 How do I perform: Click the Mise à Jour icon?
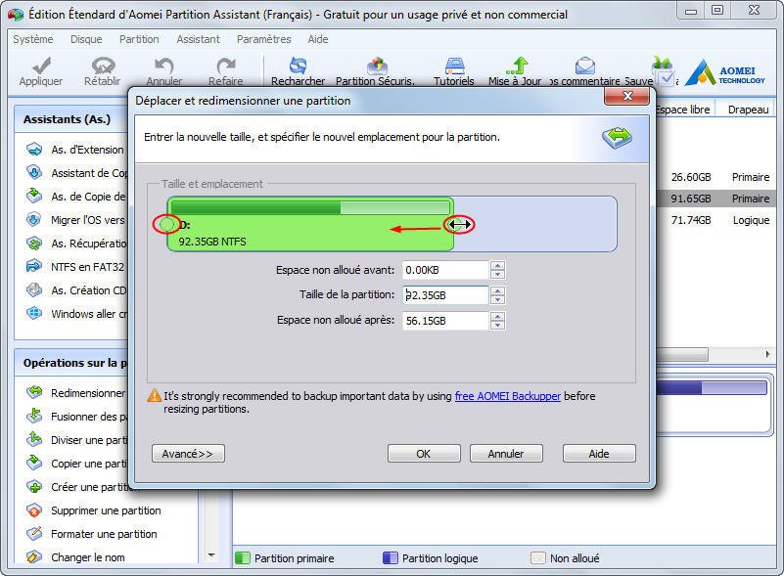(517, 65)
